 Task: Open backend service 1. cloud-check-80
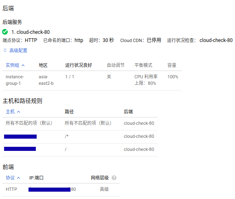(x=31, y=32)
